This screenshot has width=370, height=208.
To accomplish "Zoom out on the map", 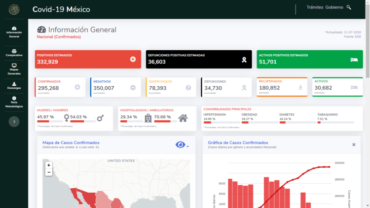I will coord(49,173).
